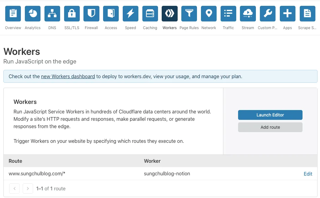Go to Network location pin icon
The height and width of the screenshot is (198, 320).
(209, 14)
